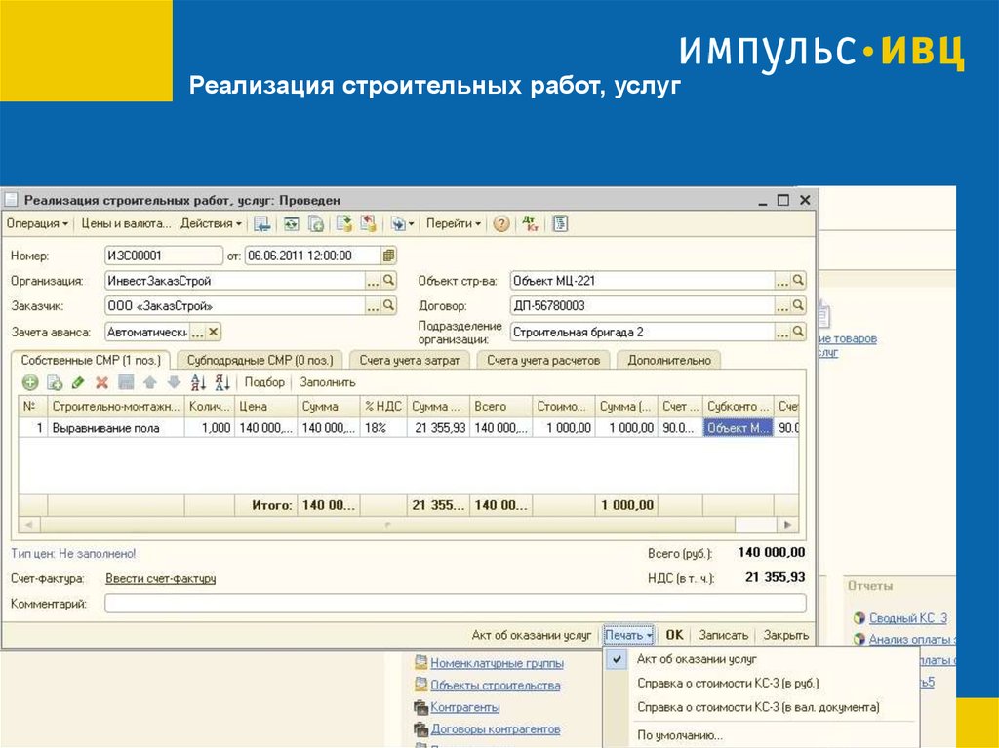The width and height of the screenshot is (999, 748).
Task: Open Организация value with magnifier icon
Action: 388,280
